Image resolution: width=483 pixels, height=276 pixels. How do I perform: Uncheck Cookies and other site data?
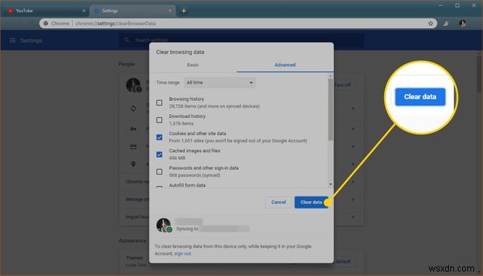point(159,137)
